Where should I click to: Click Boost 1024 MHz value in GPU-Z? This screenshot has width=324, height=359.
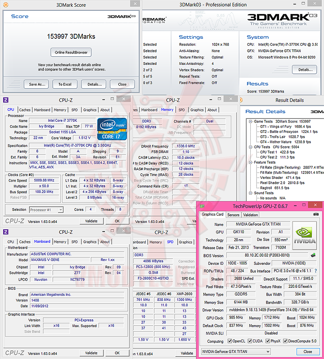[307, 318]
